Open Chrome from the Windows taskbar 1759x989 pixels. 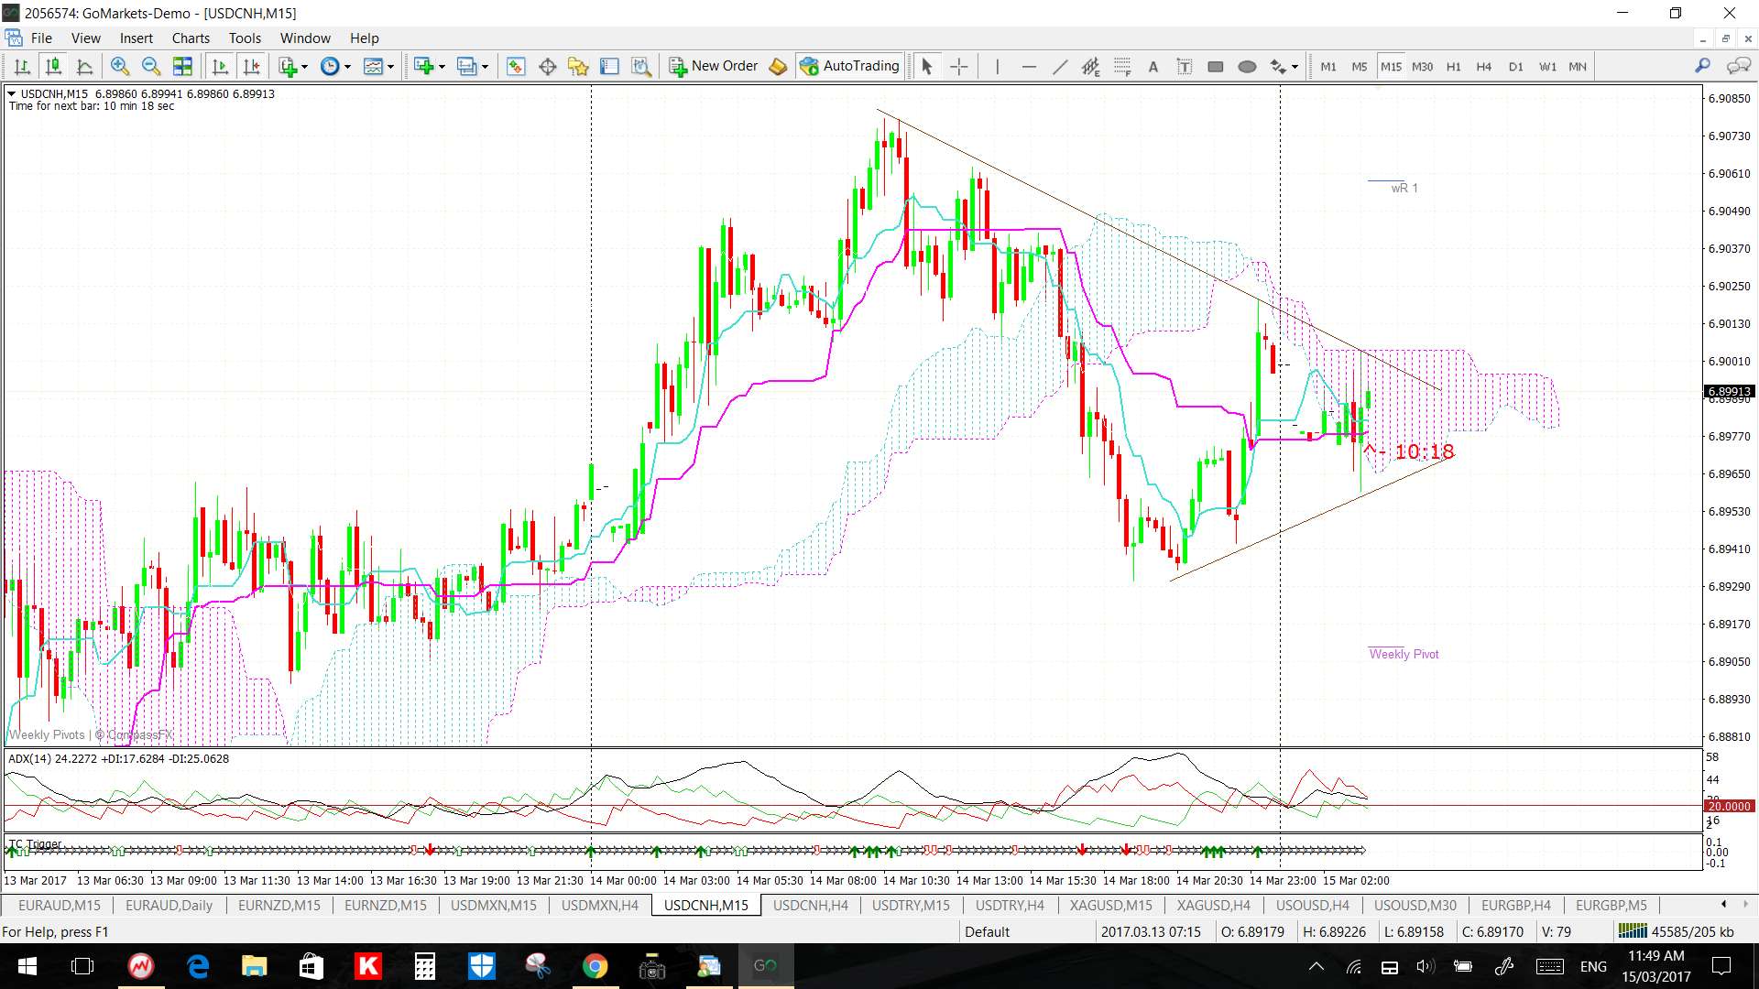(595, 966)
